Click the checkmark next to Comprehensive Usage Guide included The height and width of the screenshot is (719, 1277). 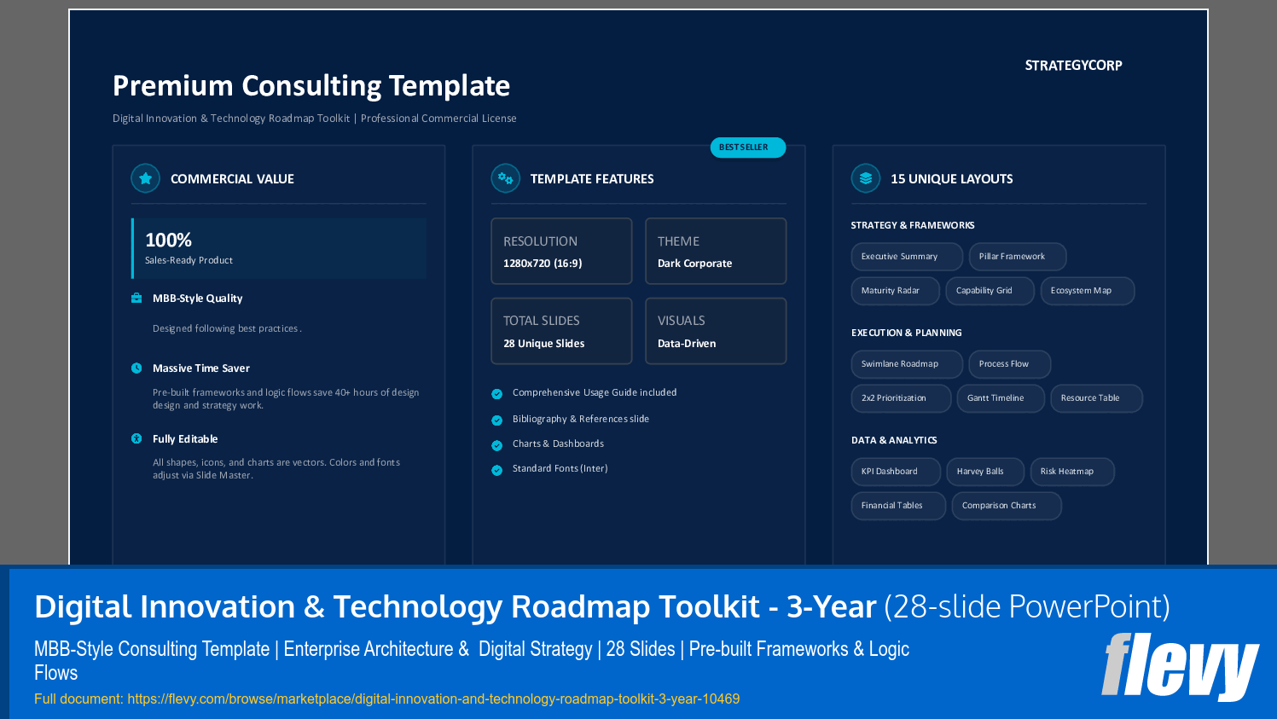pyautogui.click(x=497, y=393)
